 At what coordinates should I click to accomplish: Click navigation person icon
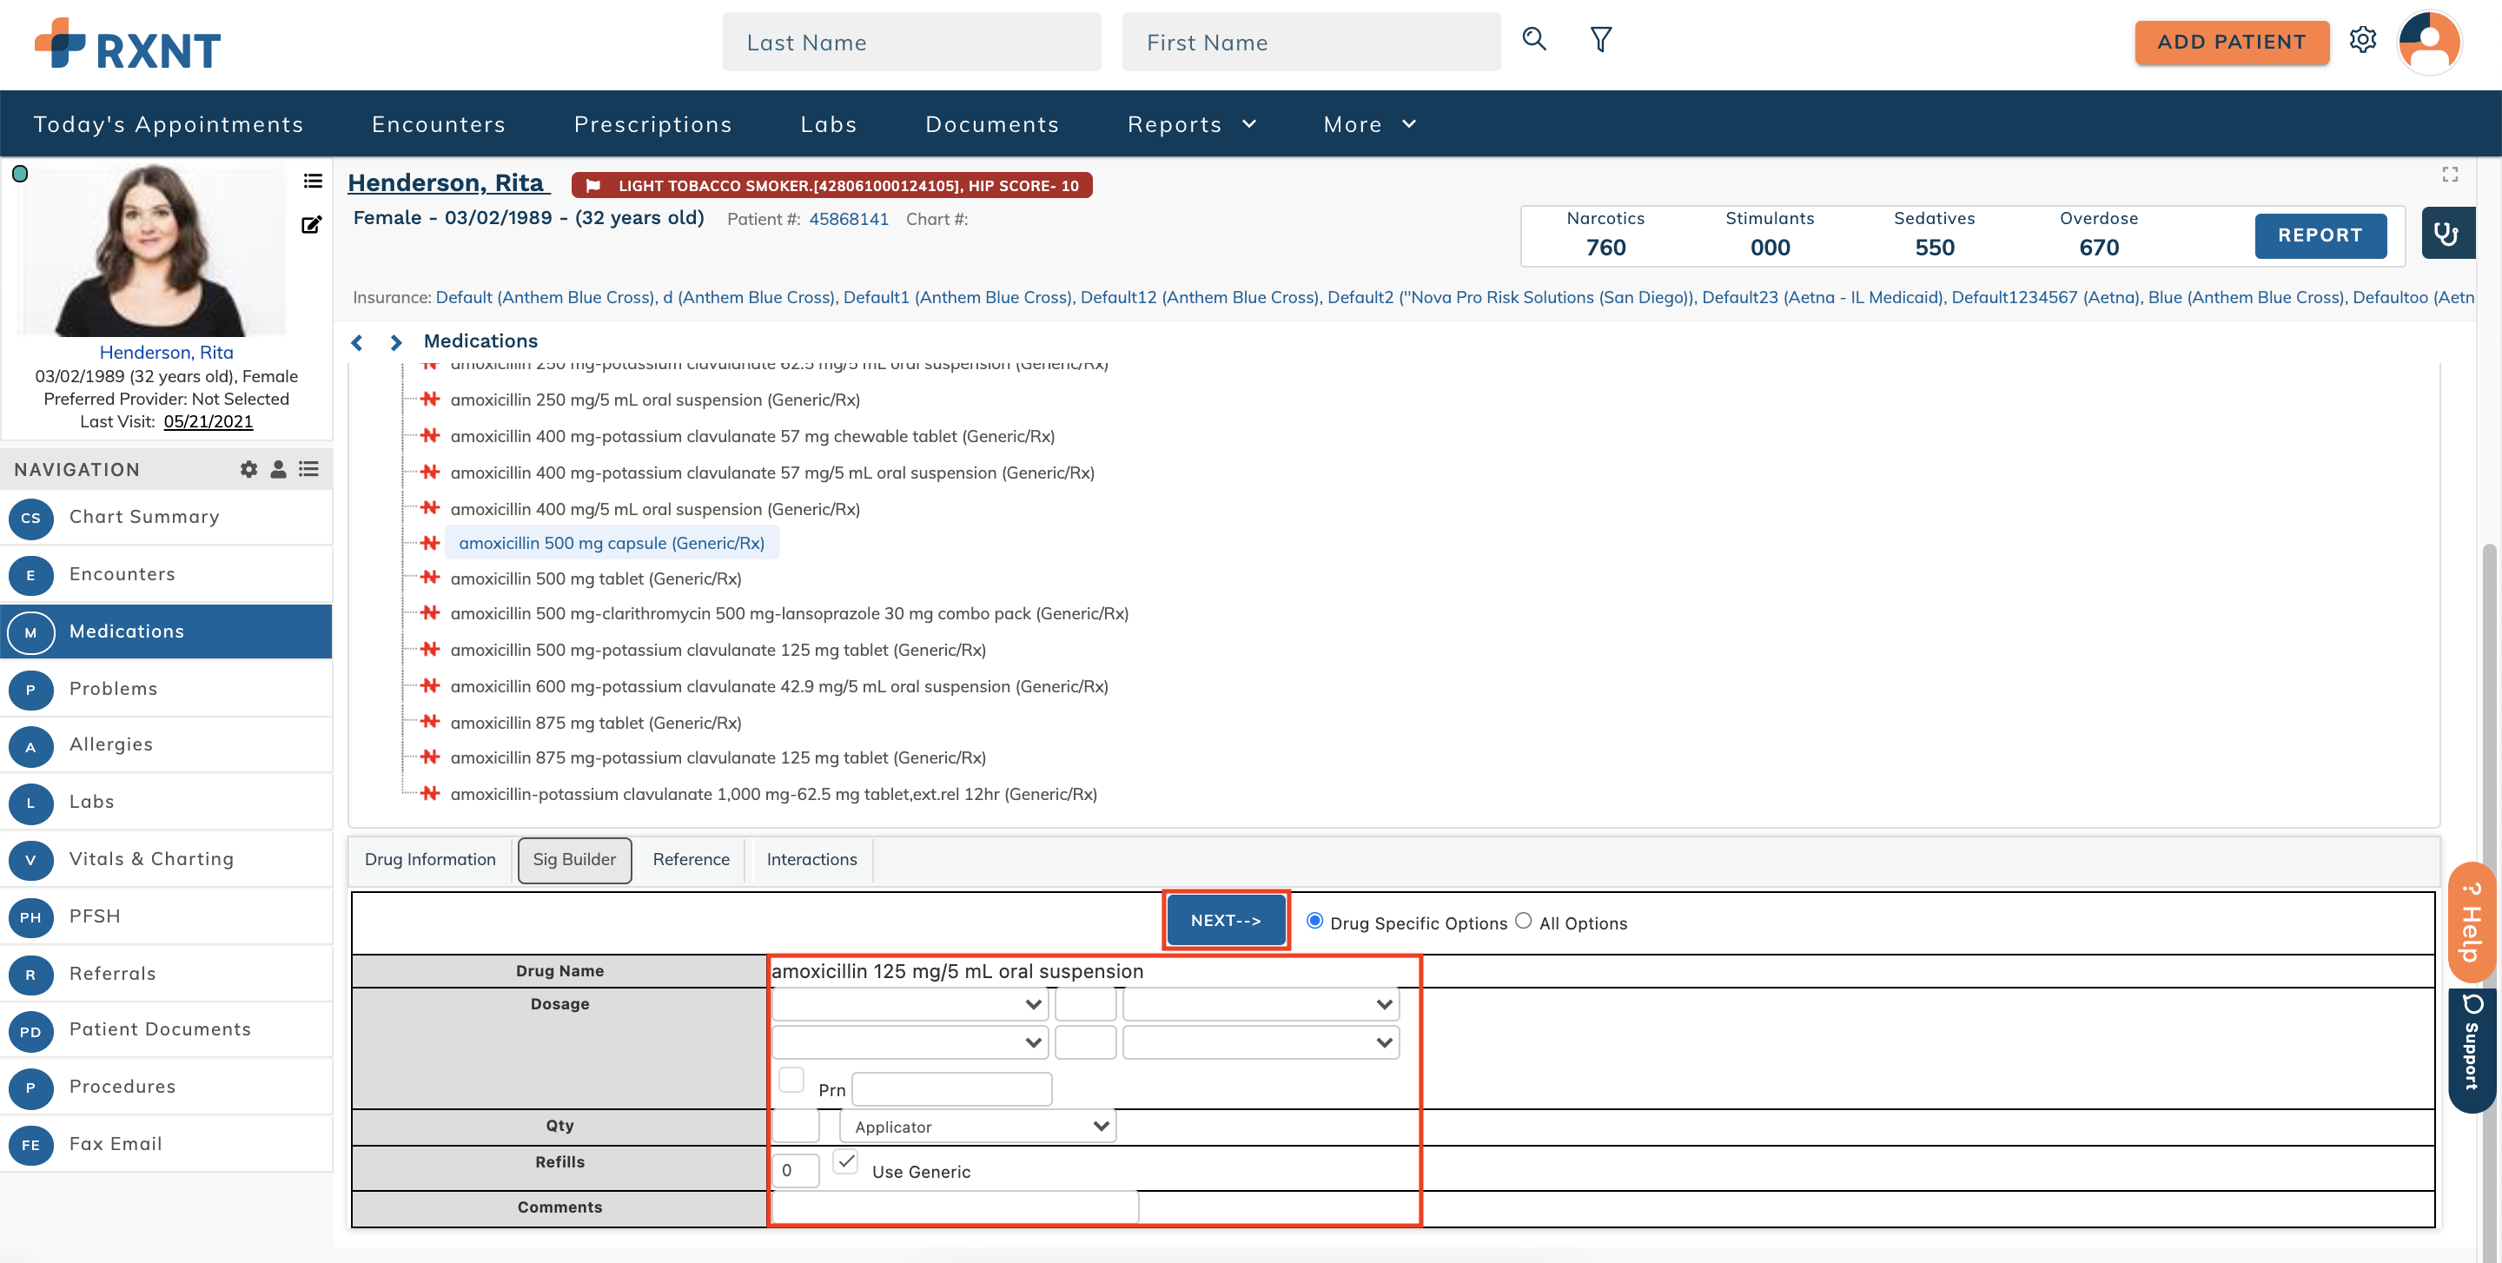point(278,469)
